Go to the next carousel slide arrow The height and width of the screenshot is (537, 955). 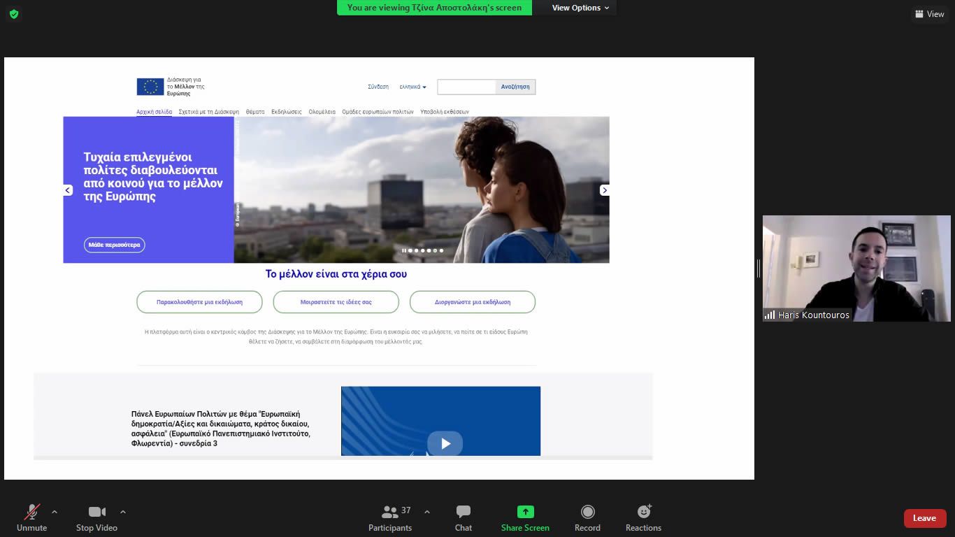click(x=605, y=190)
